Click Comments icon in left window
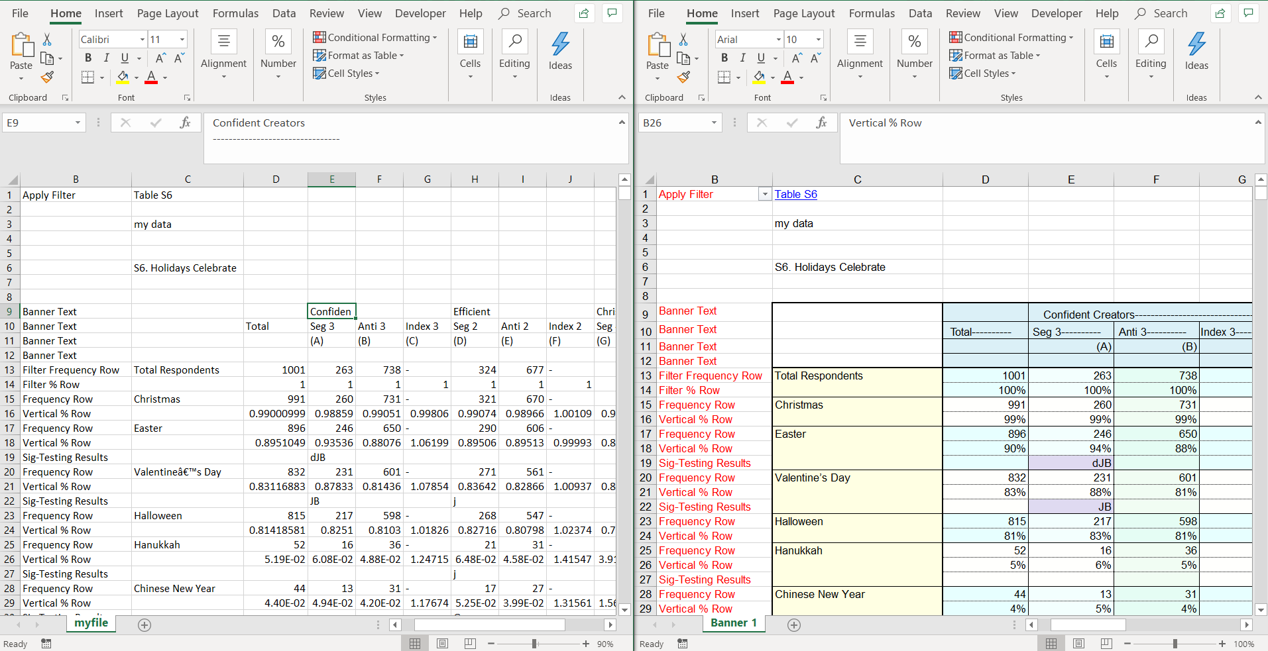 pos(612,13)
